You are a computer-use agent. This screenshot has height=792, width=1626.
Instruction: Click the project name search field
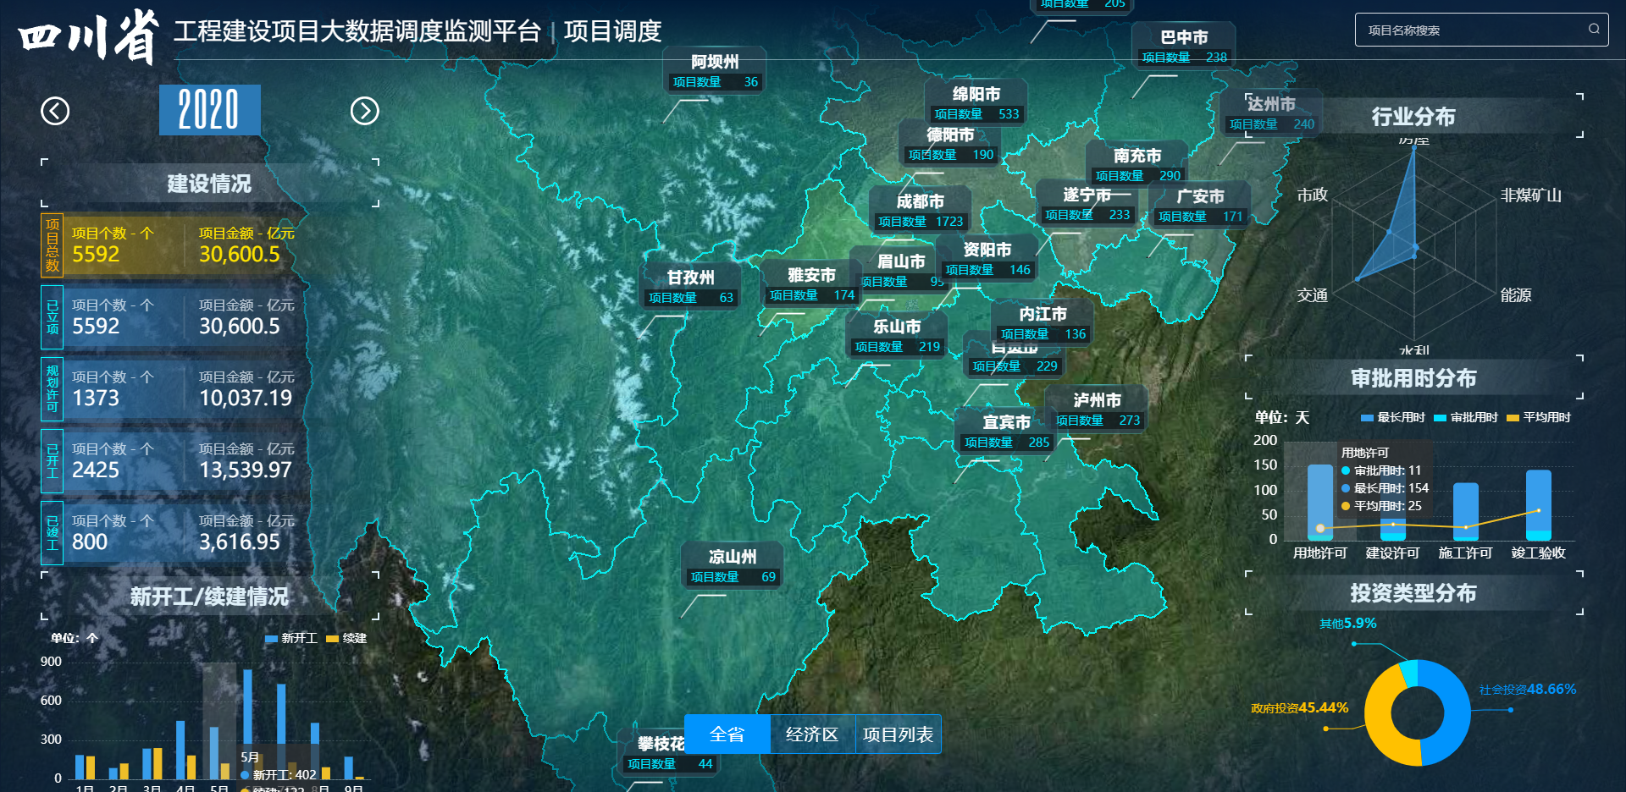tap(1474, 30)
